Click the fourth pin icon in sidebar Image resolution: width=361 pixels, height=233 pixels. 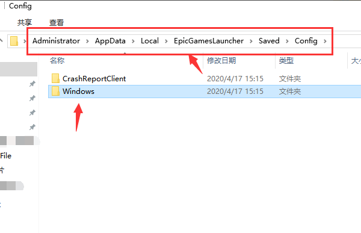click(x=32, y=127)
